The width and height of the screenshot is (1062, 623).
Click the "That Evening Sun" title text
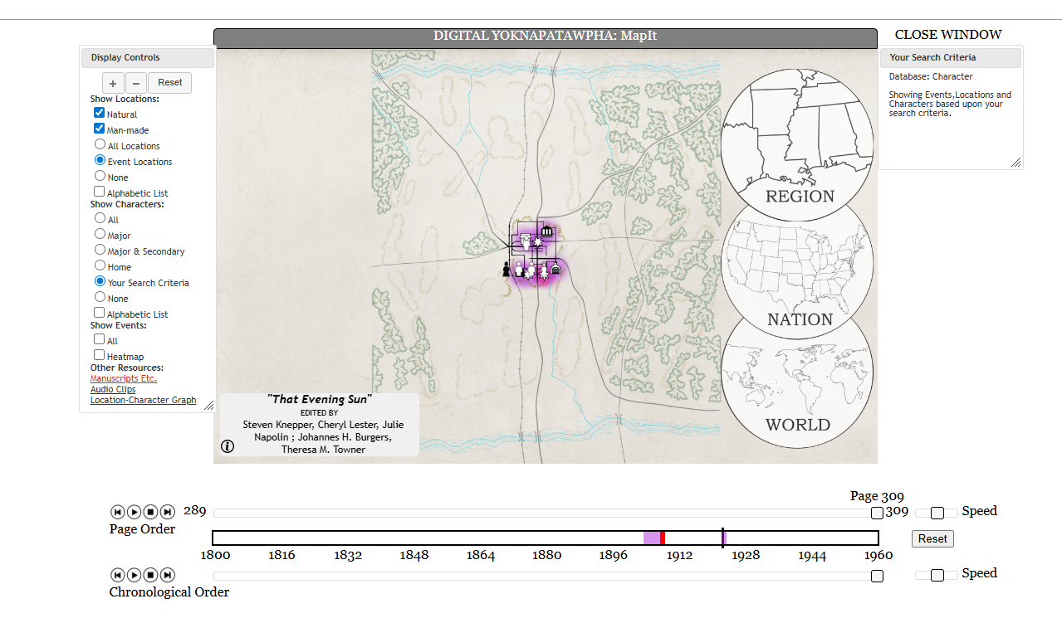tap(320, 399)
